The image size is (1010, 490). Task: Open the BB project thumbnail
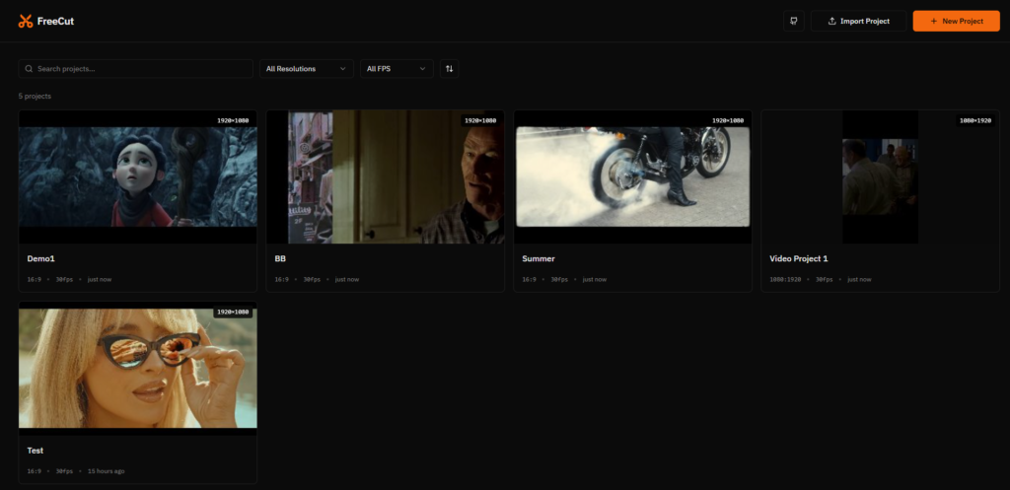385,177
